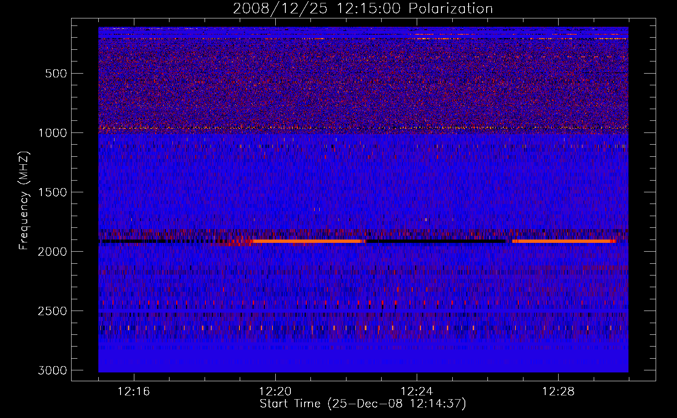Click the first orange emission band near 1900 MHz

tap(308, 241)
